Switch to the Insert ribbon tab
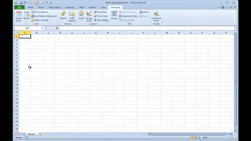 click(x=41, y=7)
